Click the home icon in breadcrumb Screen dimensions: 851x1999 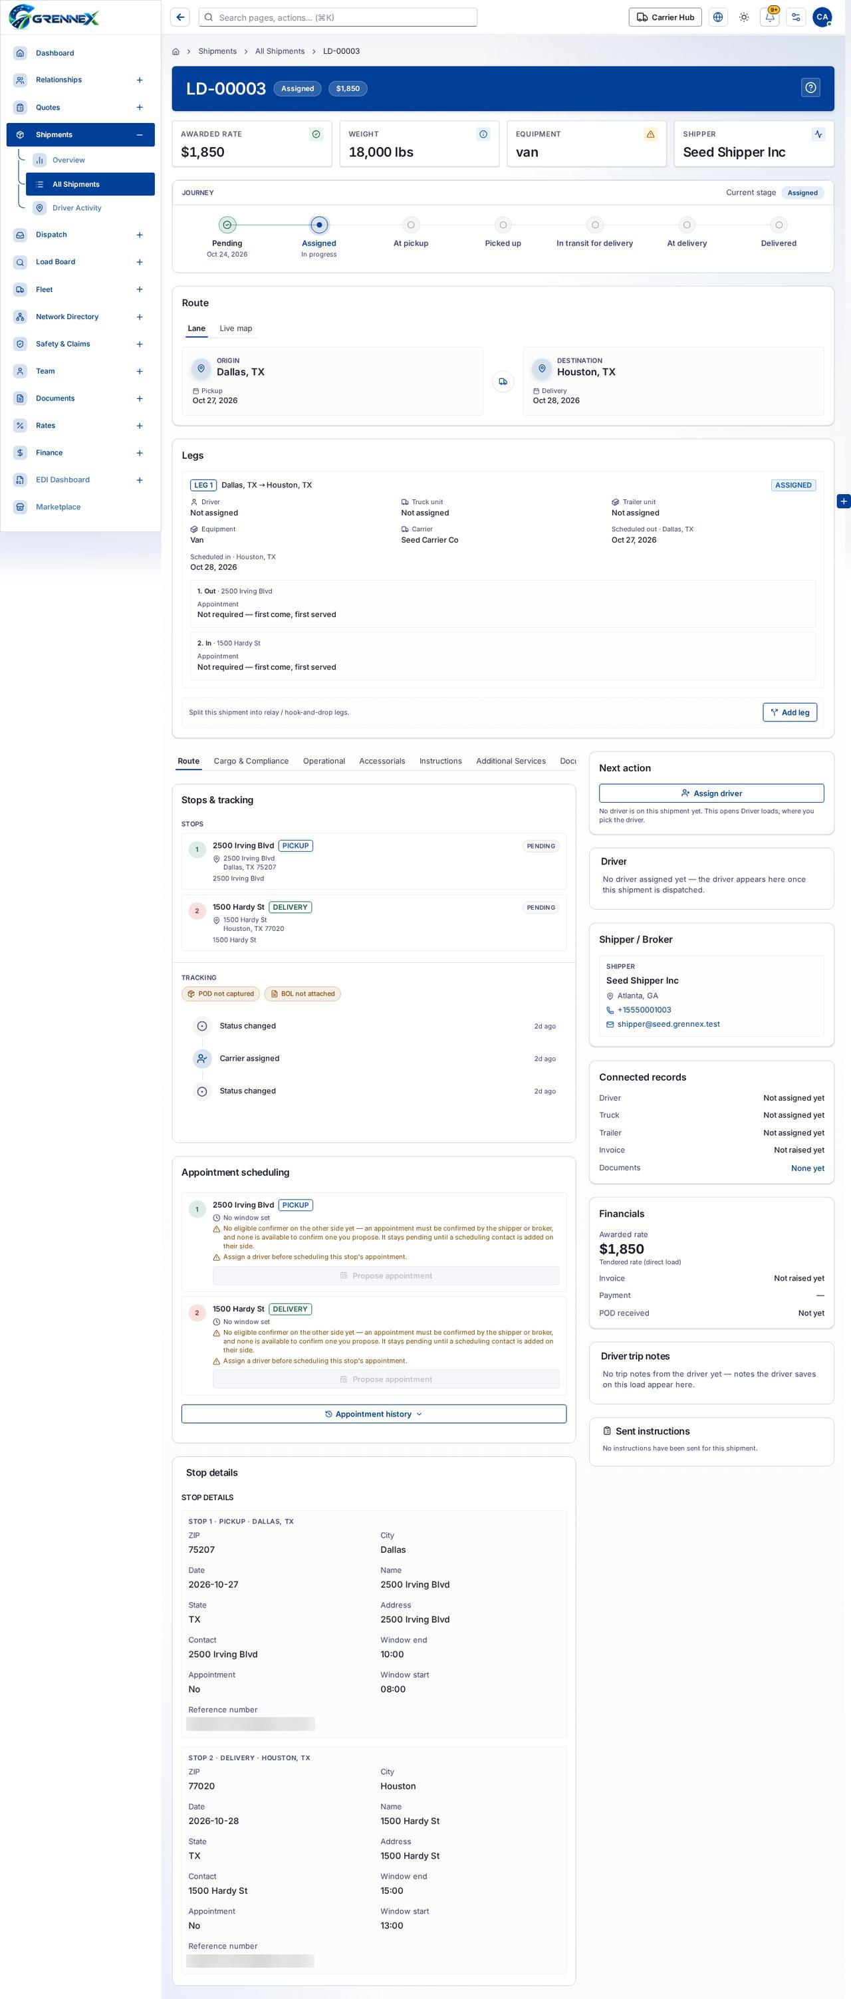pos(176,51)
